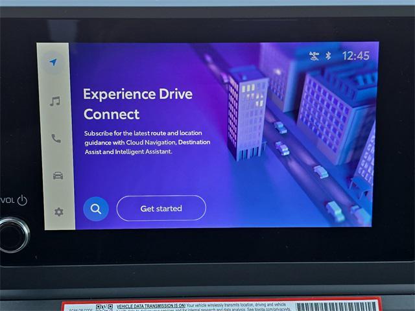Open Settings gear in sidebar
Screen dimensions: 415x311
point(59,212)
